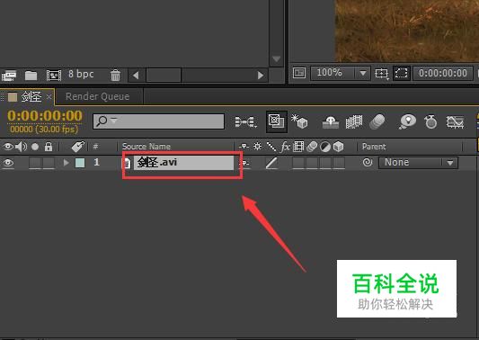The image size is (479, 340).
Task: Switch to the Render Queue tab
Action: tap(97, 96)
